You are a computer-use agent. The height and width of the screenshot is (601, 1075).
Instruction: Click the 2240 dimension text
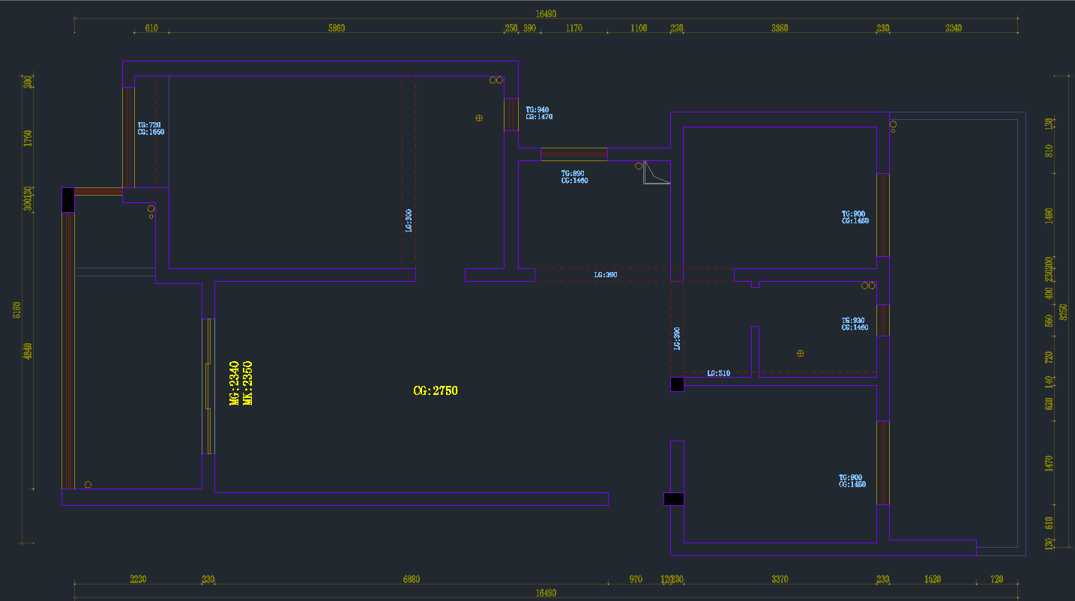[x=953, y=28]
